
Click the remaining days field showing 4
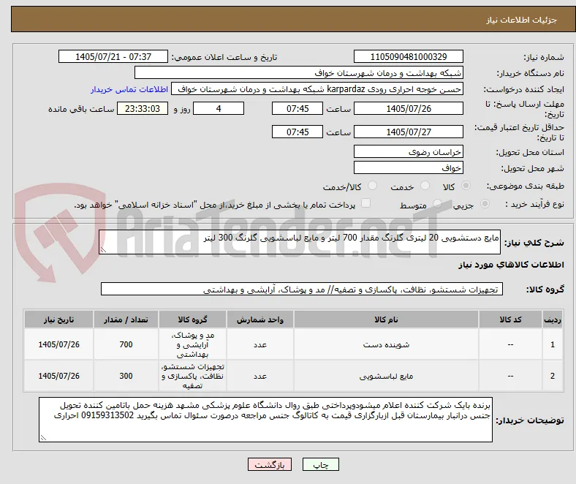(x=219, y=108)
